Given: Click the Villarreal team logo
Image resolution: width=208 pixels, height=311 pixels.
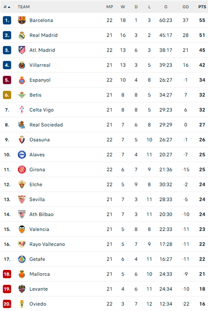Looking at the screenshot, I should point(21,65).
